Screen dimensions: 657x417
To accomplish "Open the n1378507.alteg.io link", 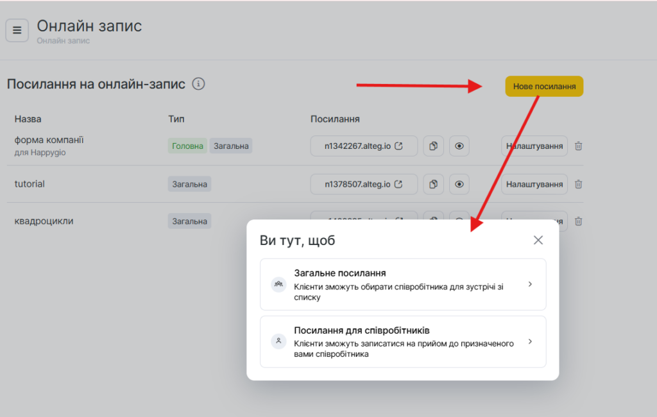I will click(363, 184).
